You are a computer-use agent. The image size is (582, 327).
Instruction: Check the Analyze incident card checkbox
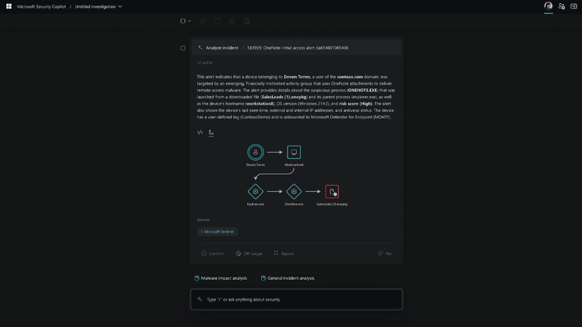point(183,48)
